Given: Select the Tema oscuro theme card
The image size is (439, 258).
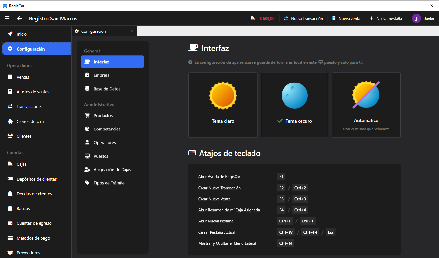Looking at the screenshot, I should pyautogui.click(x=295, y=105).
